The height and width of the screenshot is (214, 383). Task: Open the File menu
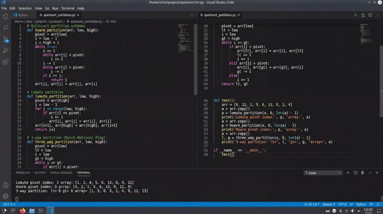[4, 8]
